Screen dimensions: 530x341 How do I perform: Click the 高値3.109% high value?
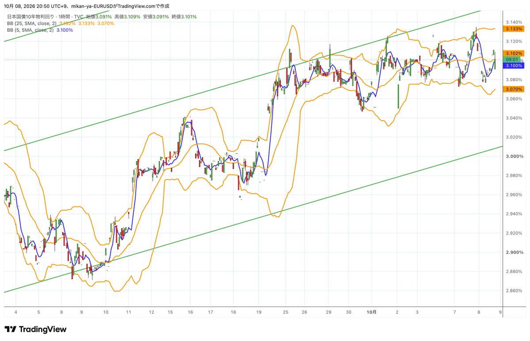[128, 17]
